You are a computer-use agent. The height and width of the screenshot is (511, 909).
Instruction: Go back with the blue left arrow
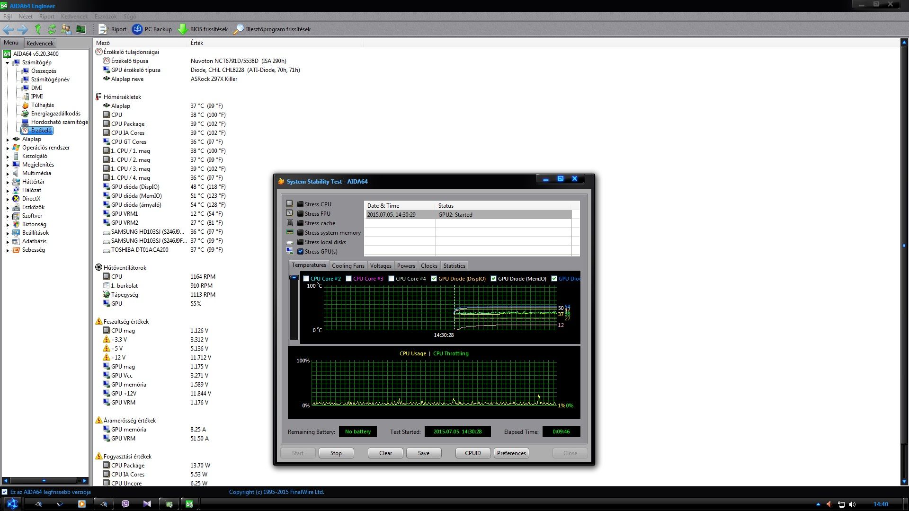(8, 29)
